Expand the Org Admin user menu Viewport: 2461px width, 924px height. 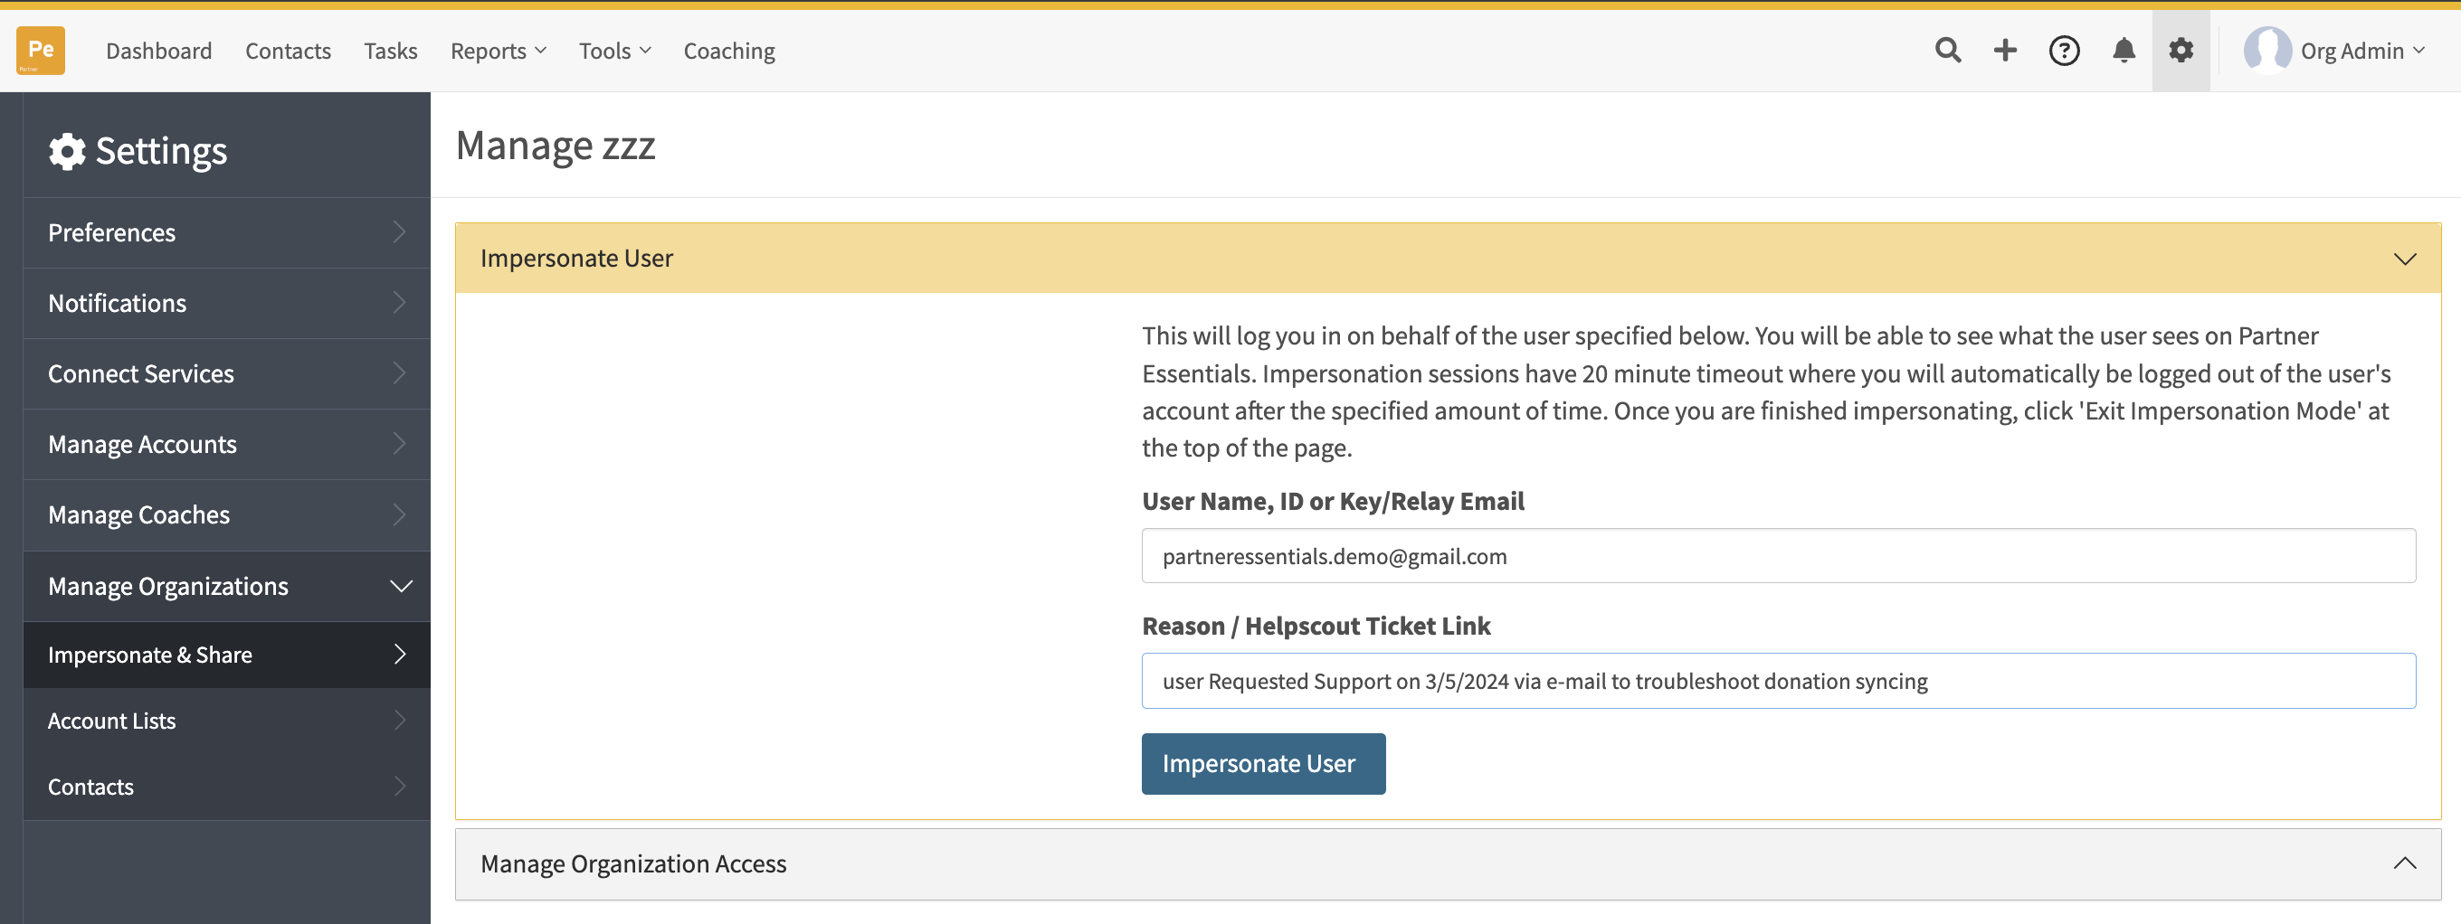click(x=2362, y=51)
